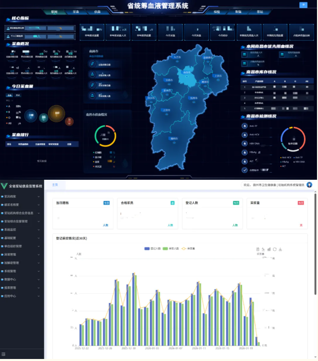This screenshot has height=361, width=318.
Task: Switch chart to line chart icon
Action: [263, 249]
